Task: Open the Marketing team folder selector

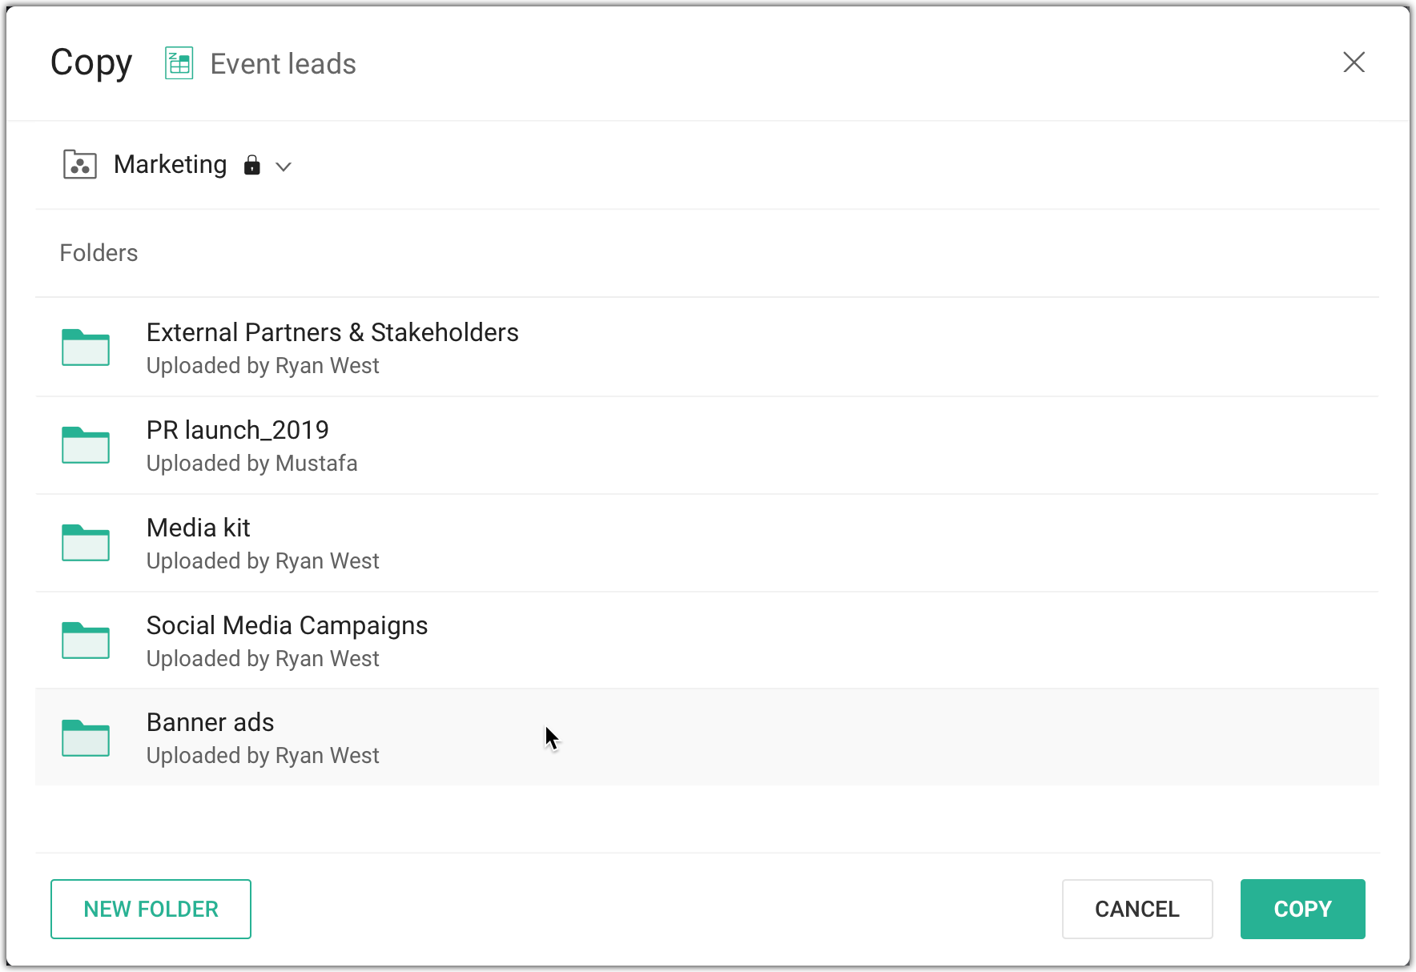Action: click(x=171, y=165)
